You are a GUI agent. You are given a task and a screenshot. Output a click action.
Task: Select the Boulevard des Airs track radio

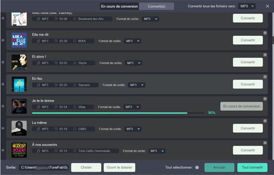(x=3, y=18)
